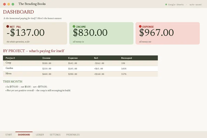This screenshot has width=207, height=138.
Task: Click the 'In $570.00' monthly summary line
Action: pos(27,87)
